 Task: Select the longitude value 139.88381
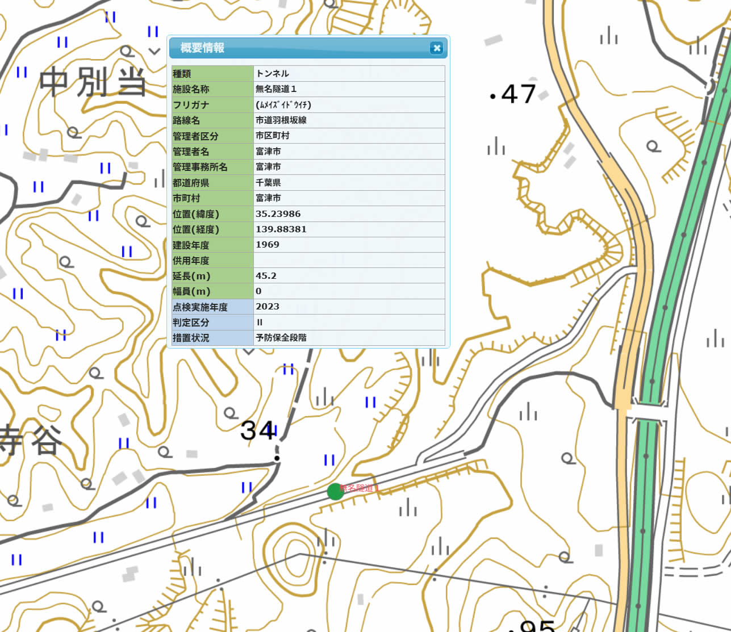(x=281, y=229)
